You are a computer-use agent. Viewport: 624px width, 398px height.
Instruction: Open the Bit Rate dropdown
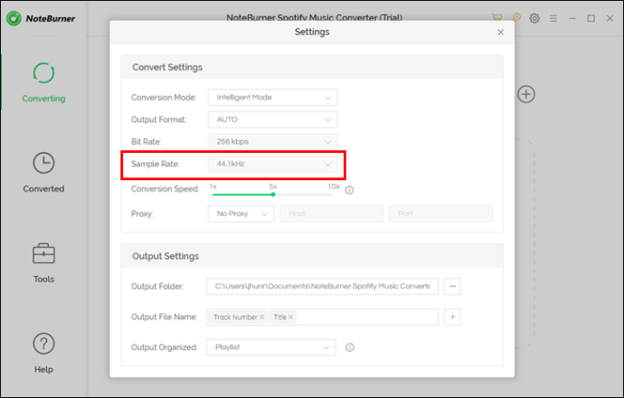pyautogui.click(x=272, y=142)
